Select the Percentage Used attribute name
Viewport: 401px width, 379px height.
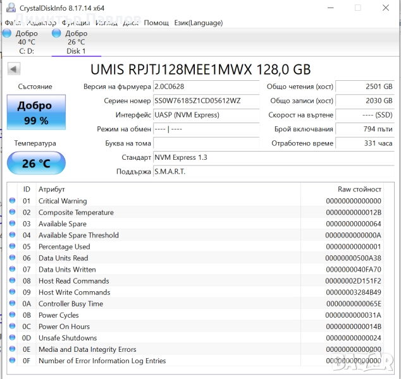(x=64, y=247)
